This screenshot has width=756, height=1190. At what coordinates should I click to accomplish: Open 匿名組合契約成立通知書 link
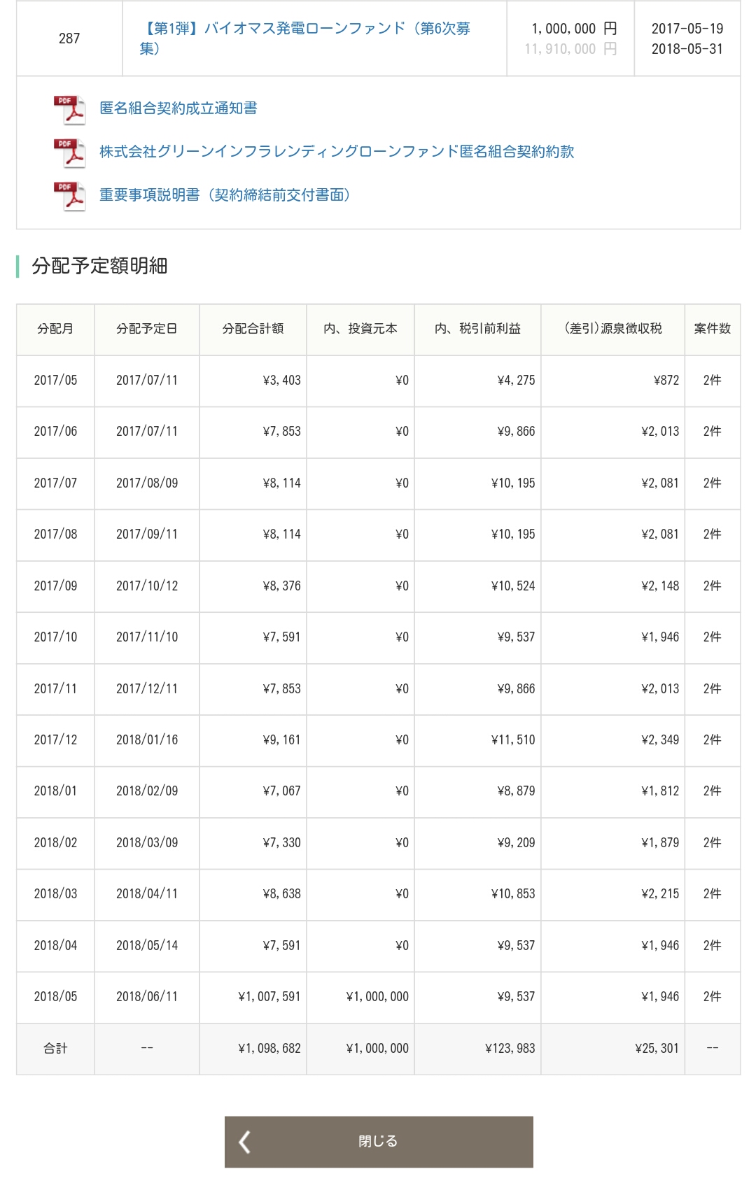[x=178, y=108]
